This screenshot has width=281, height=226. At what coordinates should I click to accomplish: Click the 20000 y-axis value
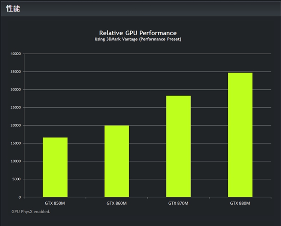point(16,125)
